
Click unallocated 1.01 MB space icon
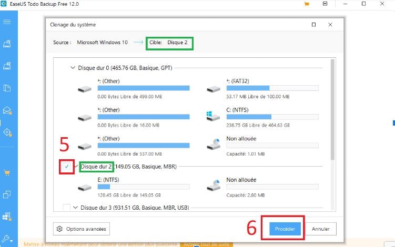(214, 145)
